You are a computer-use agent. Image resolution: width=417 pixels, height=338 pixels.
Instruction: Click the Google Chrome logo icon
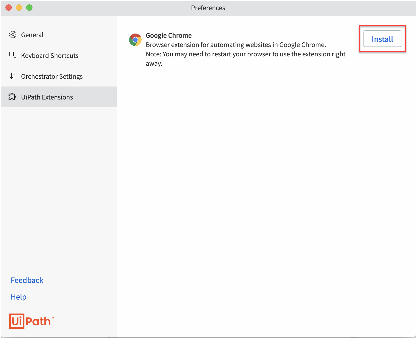135,40
